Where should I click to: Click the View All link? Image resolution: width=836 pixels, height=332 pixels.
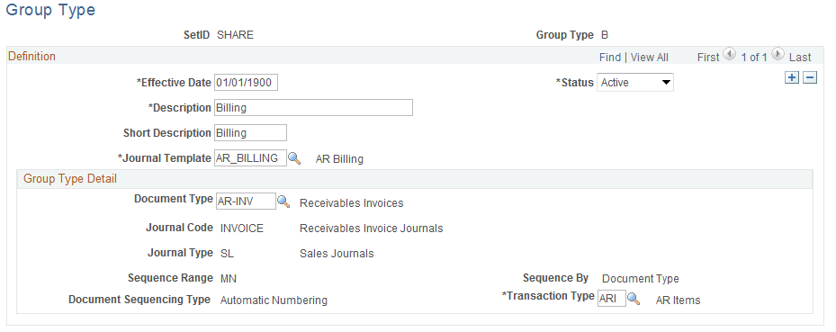pyautogui.click(x=650, y=57)
